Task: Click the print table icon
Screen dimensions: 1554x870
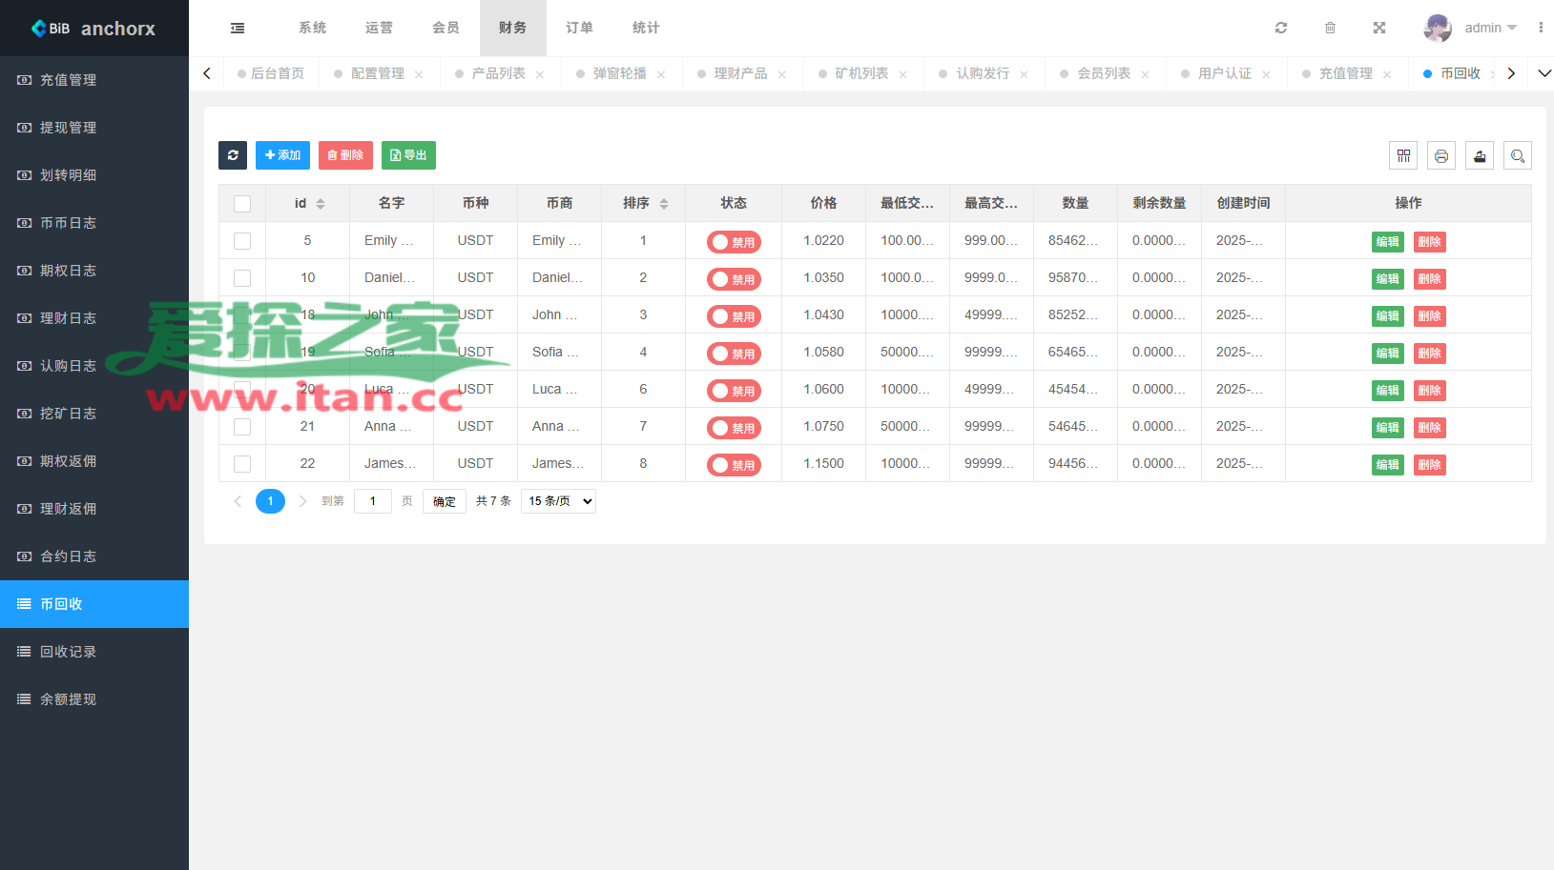Action: [x=1441, y=155]
